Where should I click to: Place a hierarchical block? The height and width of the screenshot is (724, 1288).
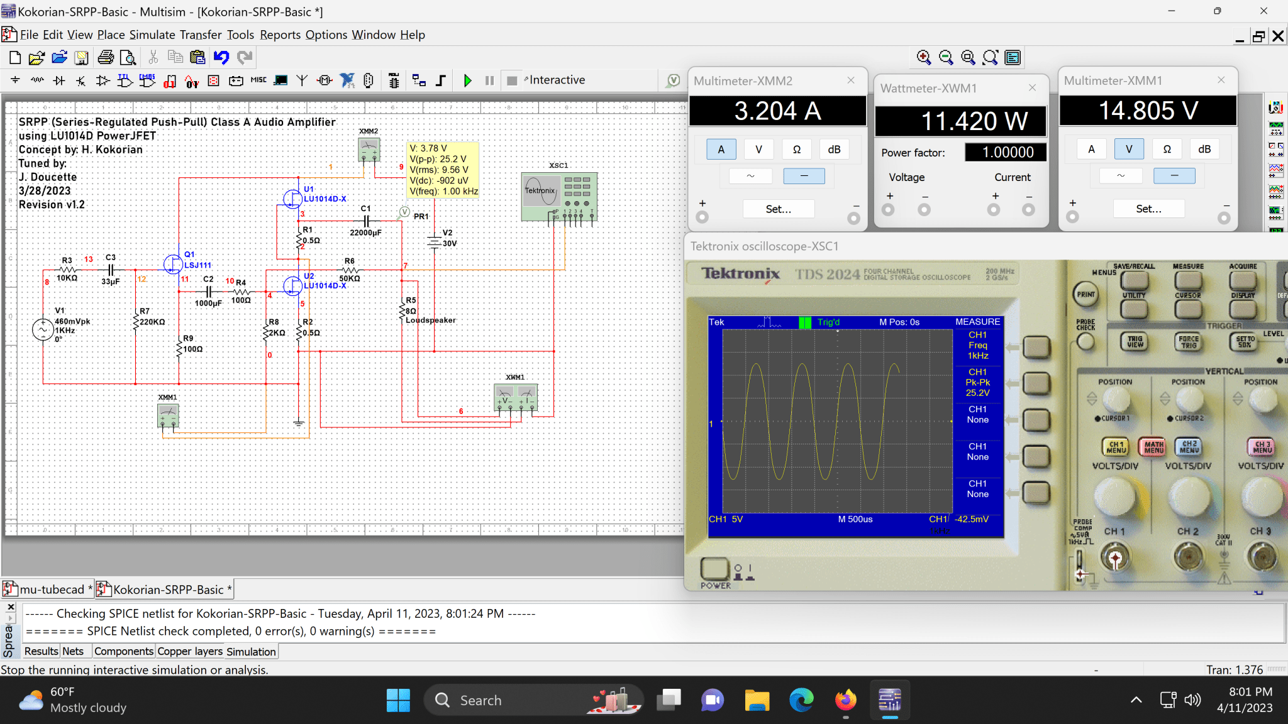[x=419, y=80]
